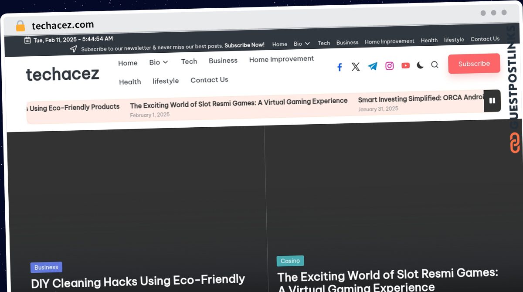
Task: Click the calendar icon next to the date
Action: 27,40
